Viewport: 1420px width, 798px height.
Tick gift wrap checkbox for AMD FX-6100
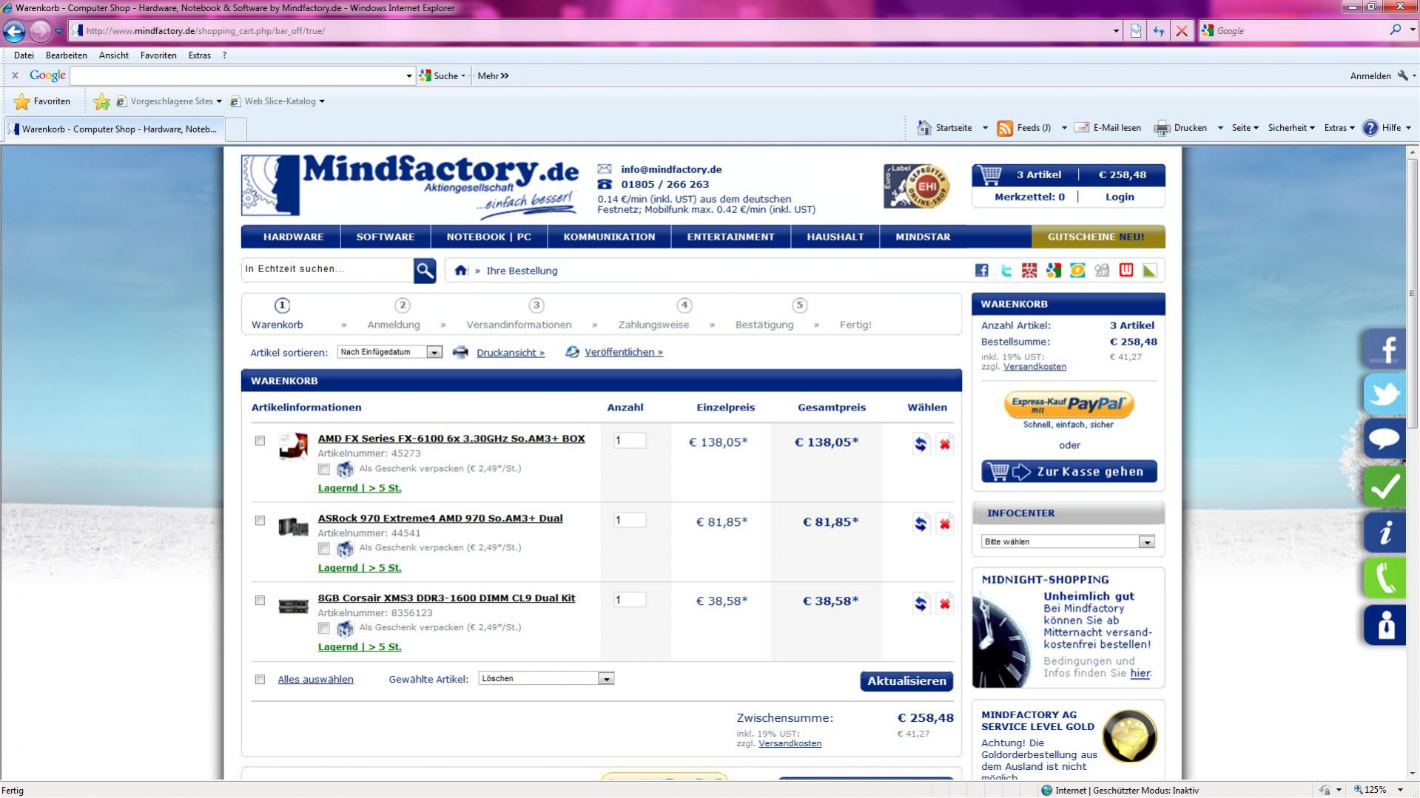pyautogui.click(x=324, y=469)
